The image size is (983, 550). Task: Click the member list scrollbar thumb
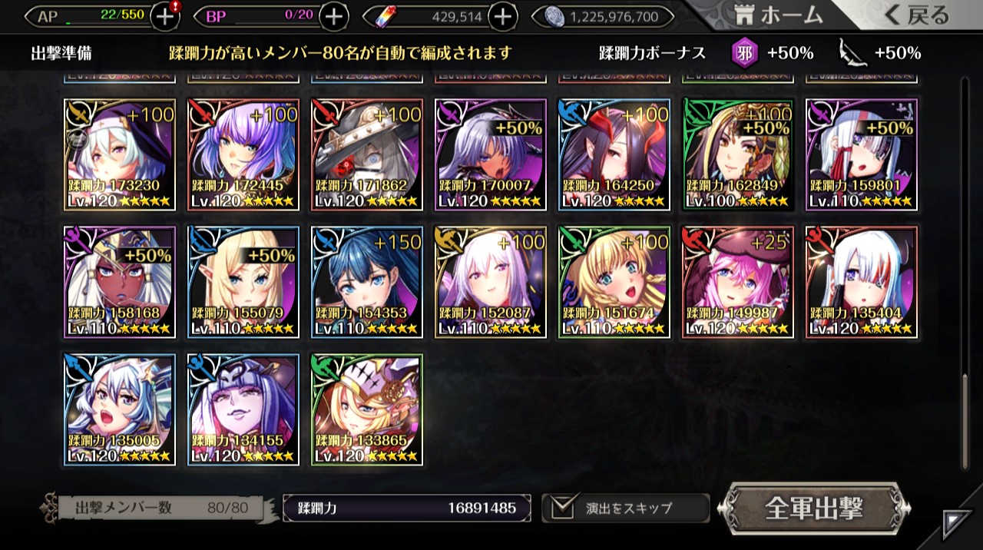(x=965, y=421)
